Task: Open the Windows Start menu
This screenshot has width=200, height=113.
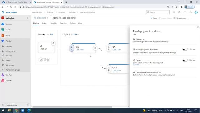Action: coord(3,110)
